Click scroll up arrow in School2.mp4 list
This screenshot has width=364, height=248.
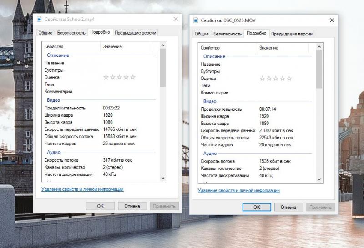coord(163,45)
